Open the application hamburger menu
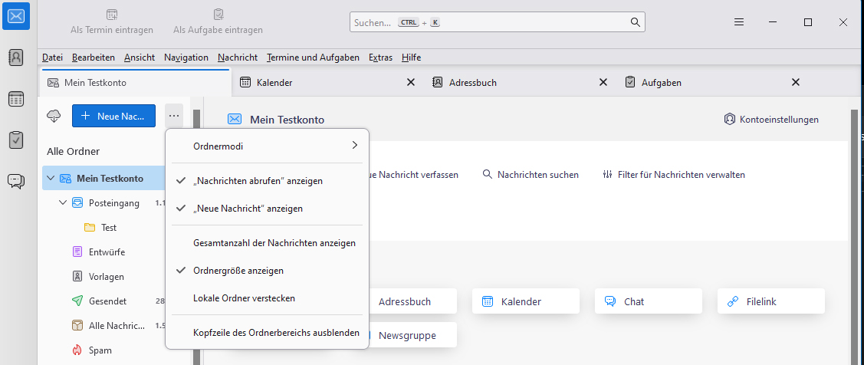Screen dimensions: 864x365 click(x=739, y=22)
